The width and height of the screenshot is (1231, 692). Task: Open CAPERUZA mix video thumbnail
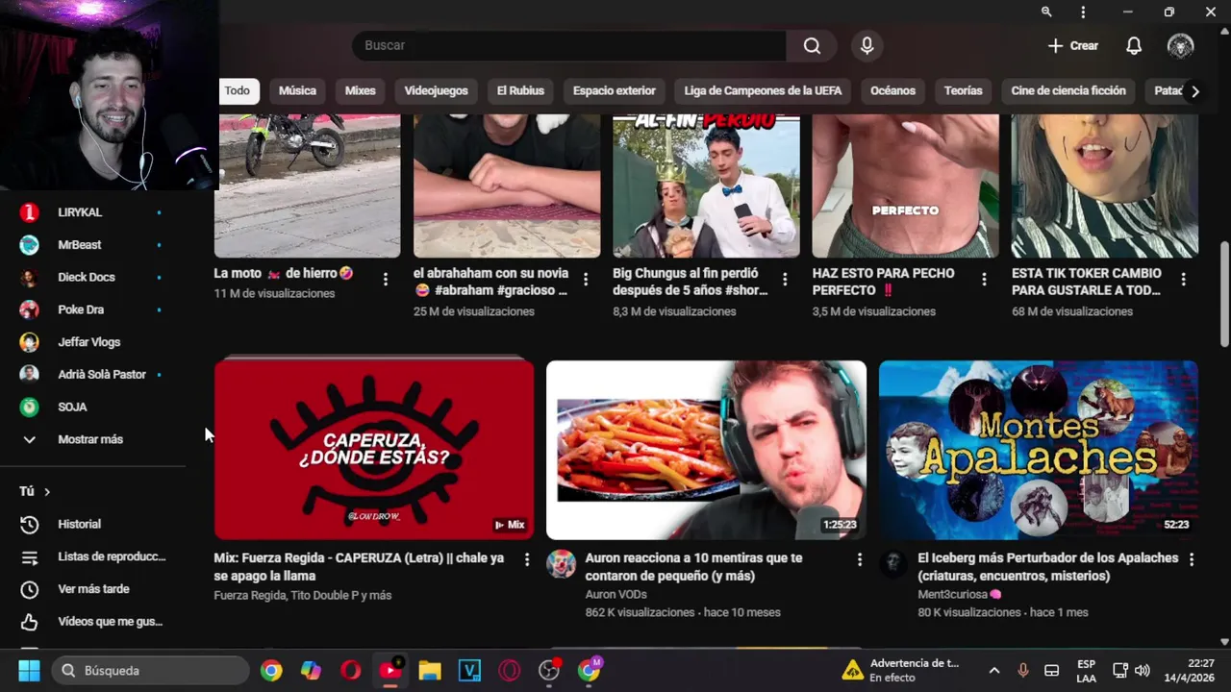(373, 450)
